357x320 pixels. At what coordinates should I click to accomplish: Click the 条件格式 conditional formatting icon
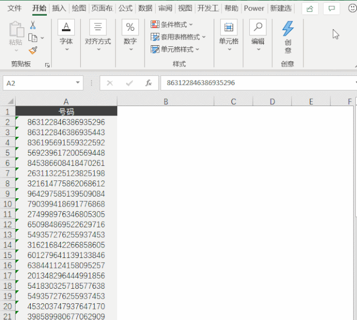point(155,24)
